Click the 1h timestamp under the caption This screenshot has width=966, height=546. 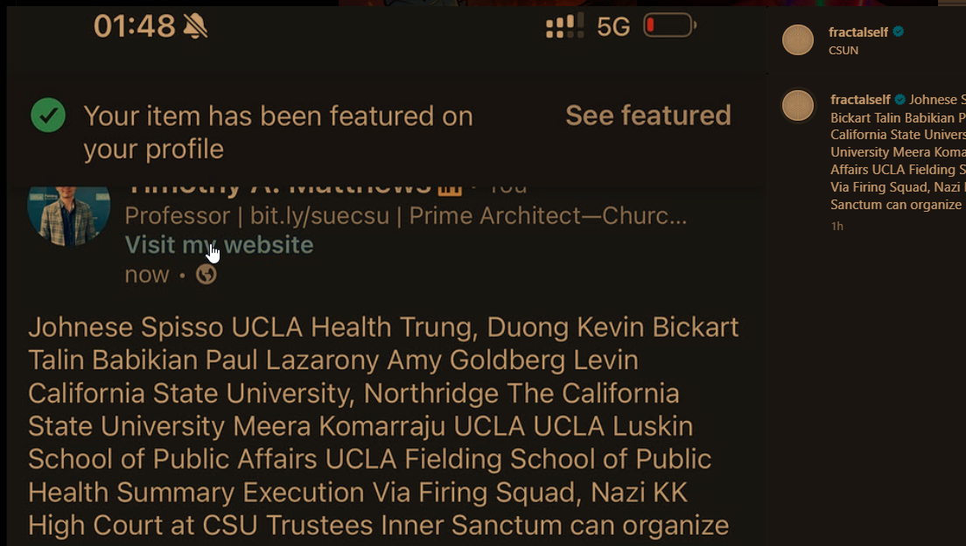click(x=836, y=226)
